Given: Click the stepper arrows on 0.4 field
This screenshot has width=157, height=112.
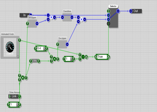Looking at the screenshot, I should (x=44, y=49).
